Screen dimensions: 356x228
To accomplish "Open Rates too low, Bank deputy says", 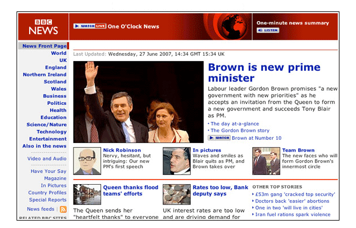I will pyautogui.click(x=220, y=190).
